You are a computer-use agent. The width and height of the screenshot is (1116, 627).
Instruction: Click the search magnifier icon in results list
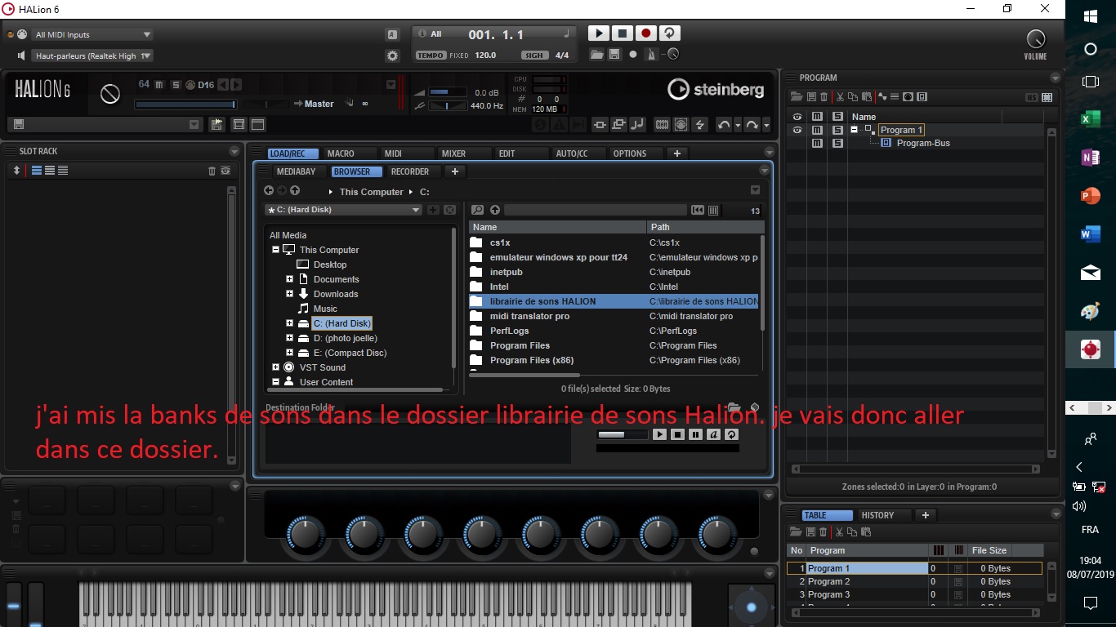tap(478, 210)
